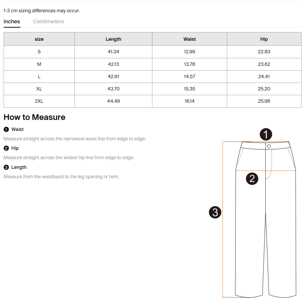Switch to the Centimeters tab

coord(48,21)
